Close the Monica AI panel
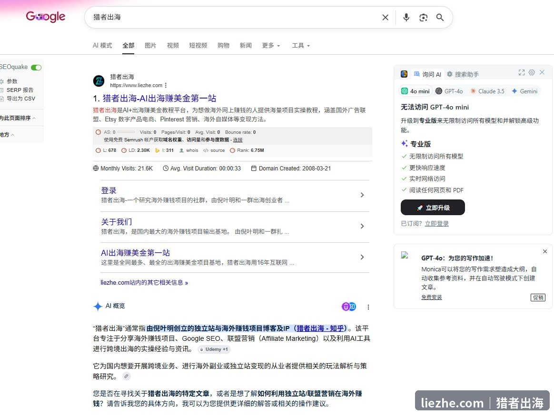Viewport: 554px width, 417px height. (x=542, y=72)
